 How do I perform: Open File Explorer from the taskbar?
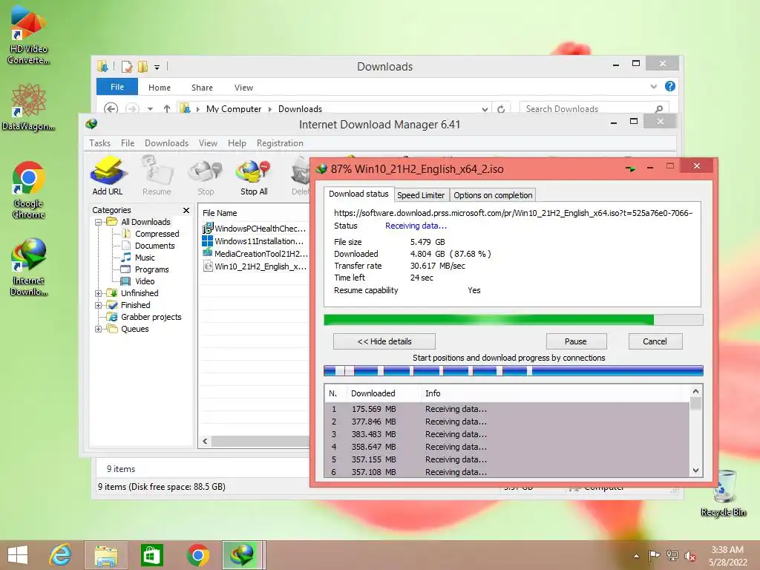pyautogui.click(x=106, y=555)
